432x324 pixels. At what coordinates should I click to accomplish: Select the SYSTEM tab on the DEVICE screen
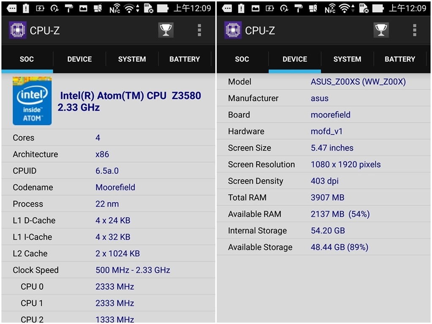(x=347, y=59)
